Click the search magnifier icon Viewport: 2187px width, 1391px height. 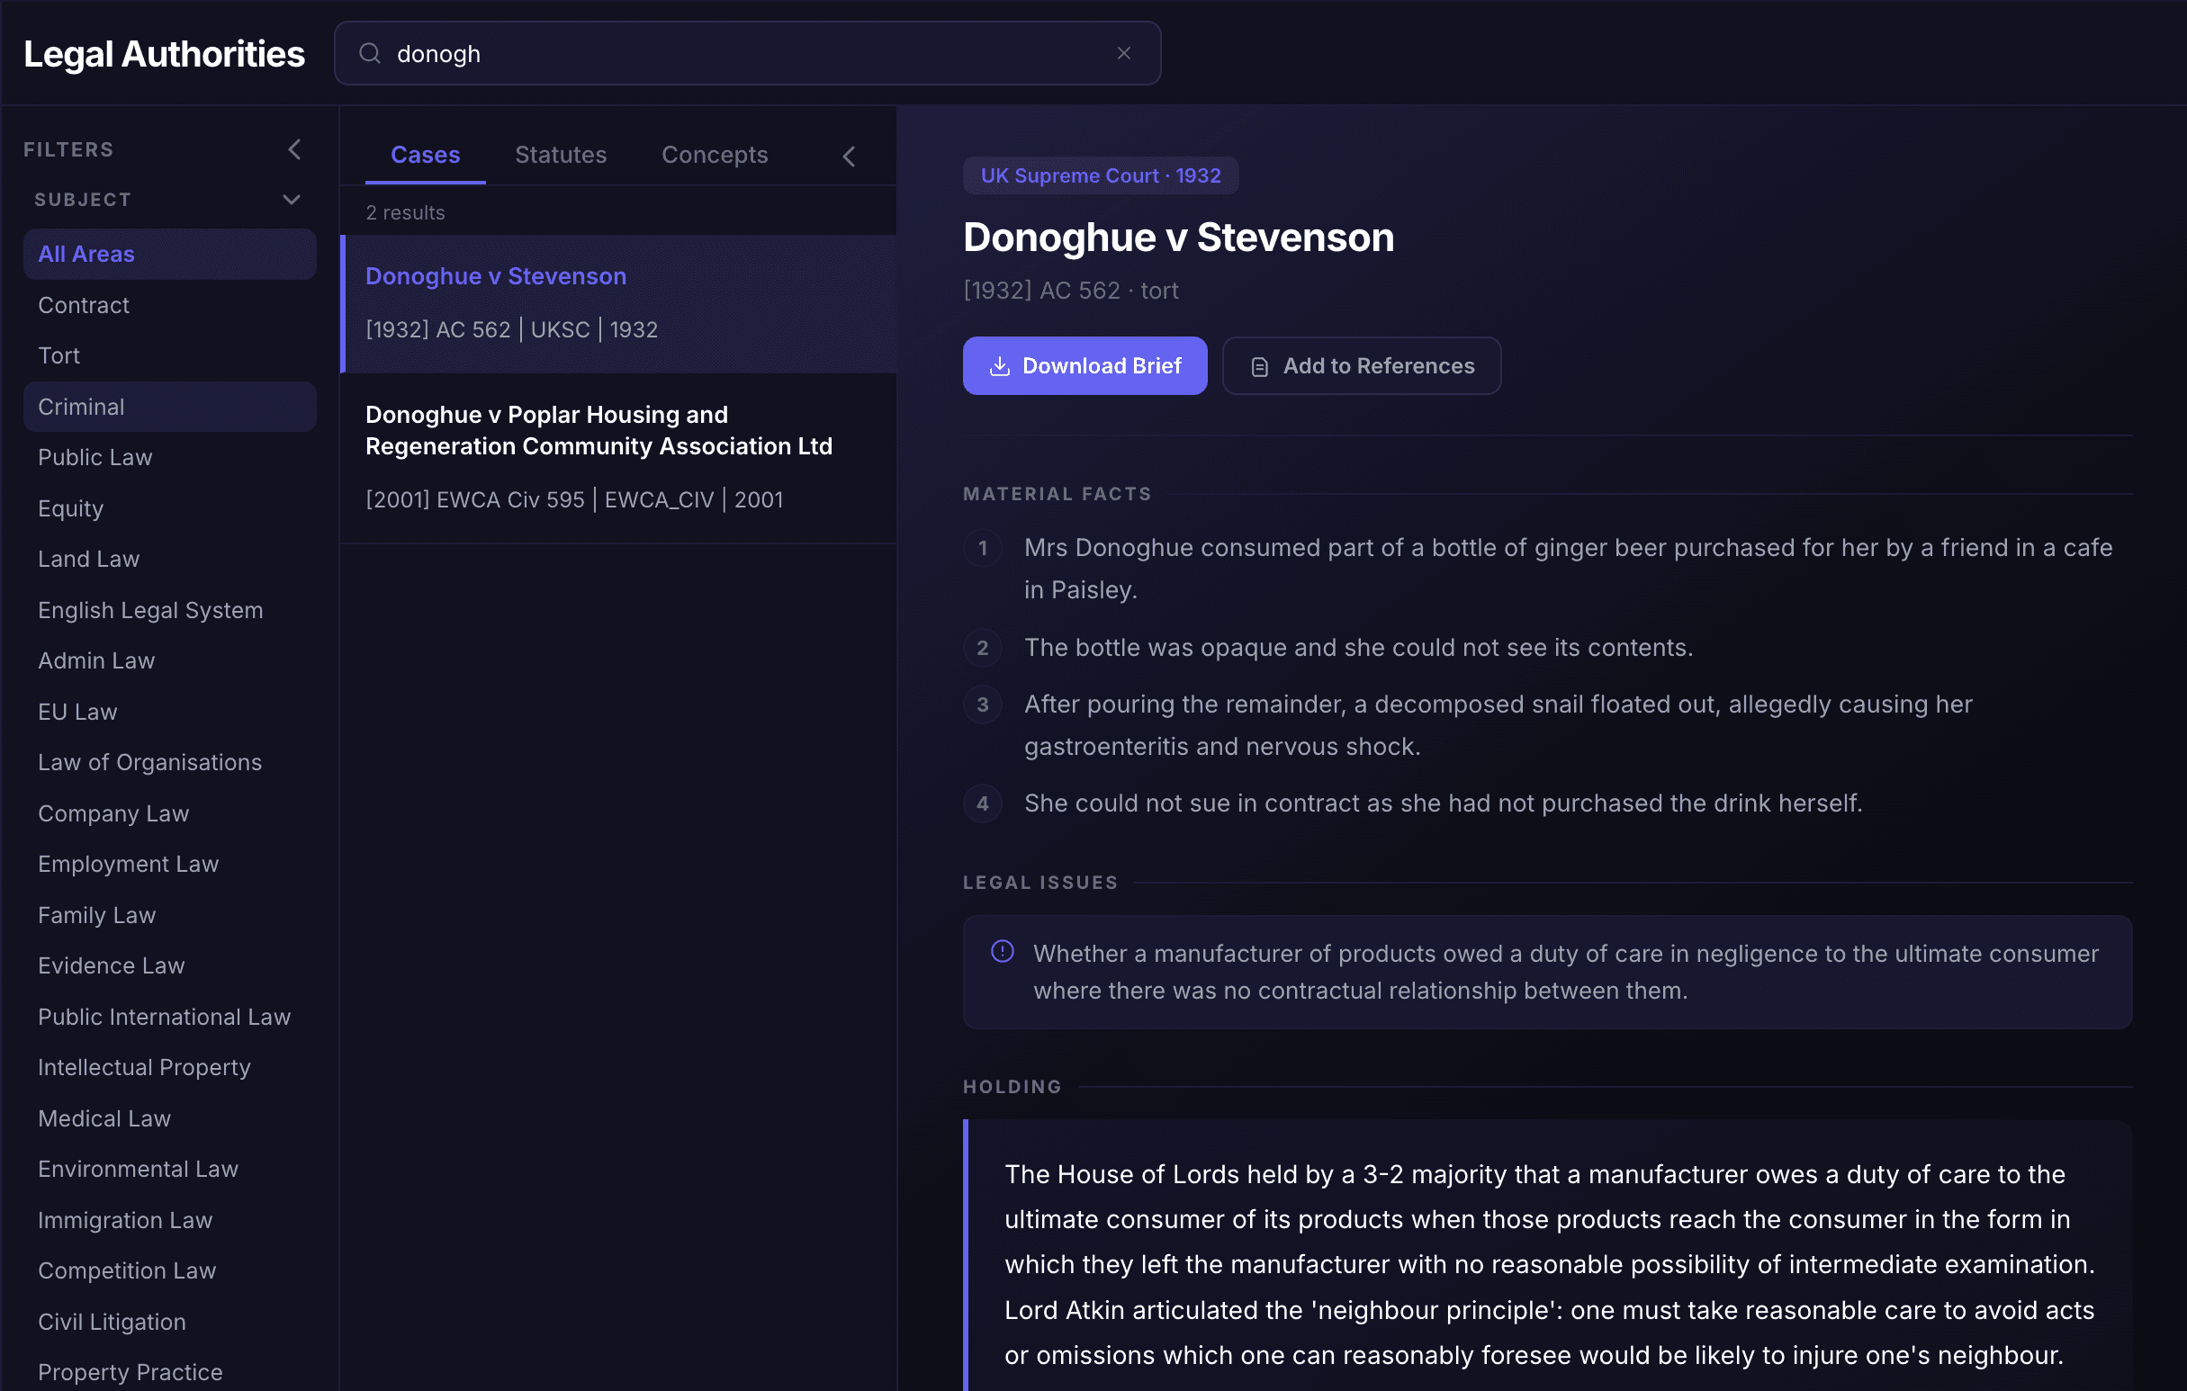pos(370,54)
